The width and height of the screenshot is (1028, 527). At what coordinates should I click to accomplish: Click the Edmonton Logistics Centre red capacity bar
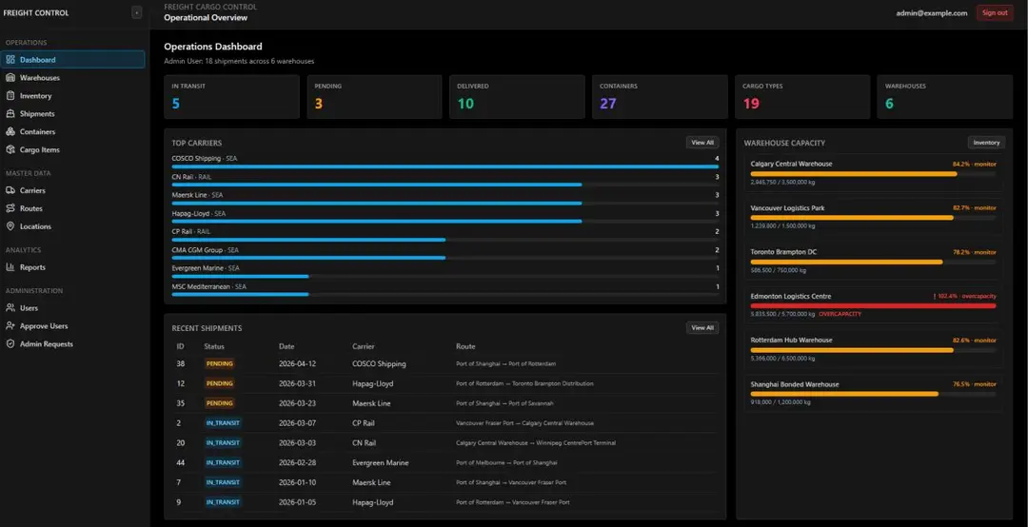click(873, 305)
